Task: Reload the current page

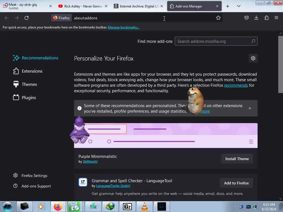Action: coord(27,18)
